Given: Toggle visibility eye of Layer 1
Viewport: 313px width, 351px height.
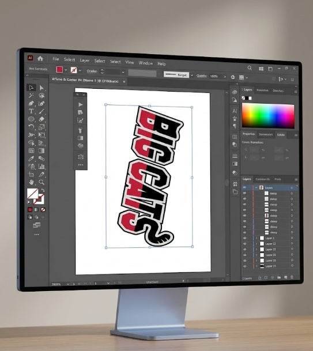Looking at the screenshot, I should pos(244,238).
